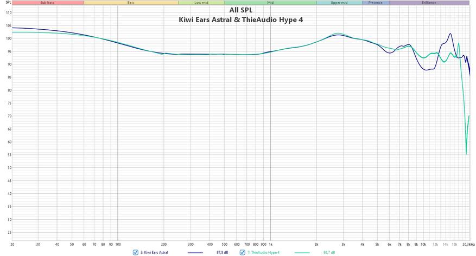This screenshot has height=256, width=476.
Task: Click the 75 value on SPL axis
Action: [x=9, y=103]
